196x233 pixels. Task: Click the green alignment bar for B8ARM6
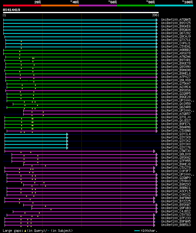coord(81,128)
